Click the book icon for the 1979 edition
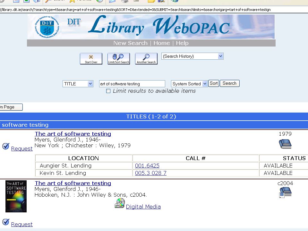This screenshot has width=308, height=231. (285, 144)
